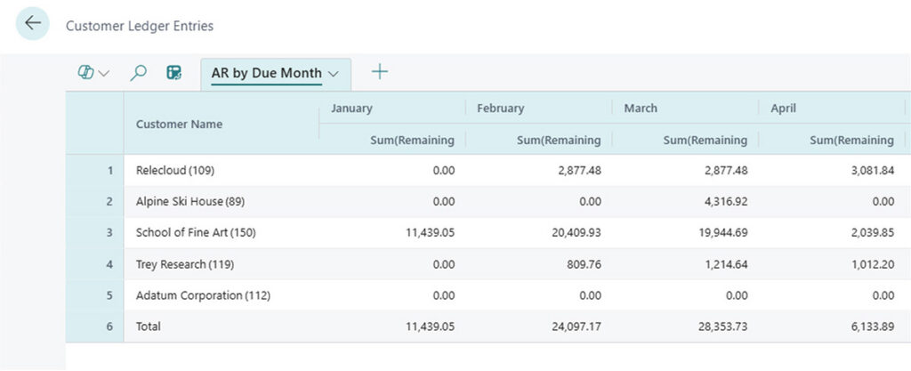911x371 pixels.
Task: Select the Trey Research (119) cell
Action: 185,264
